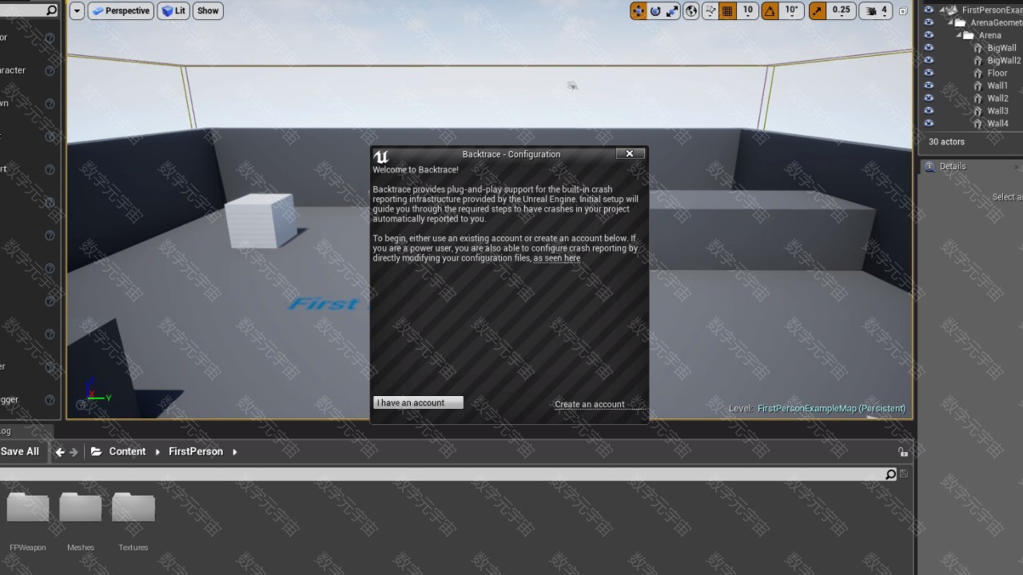Click Content breadcrumb

127,451
